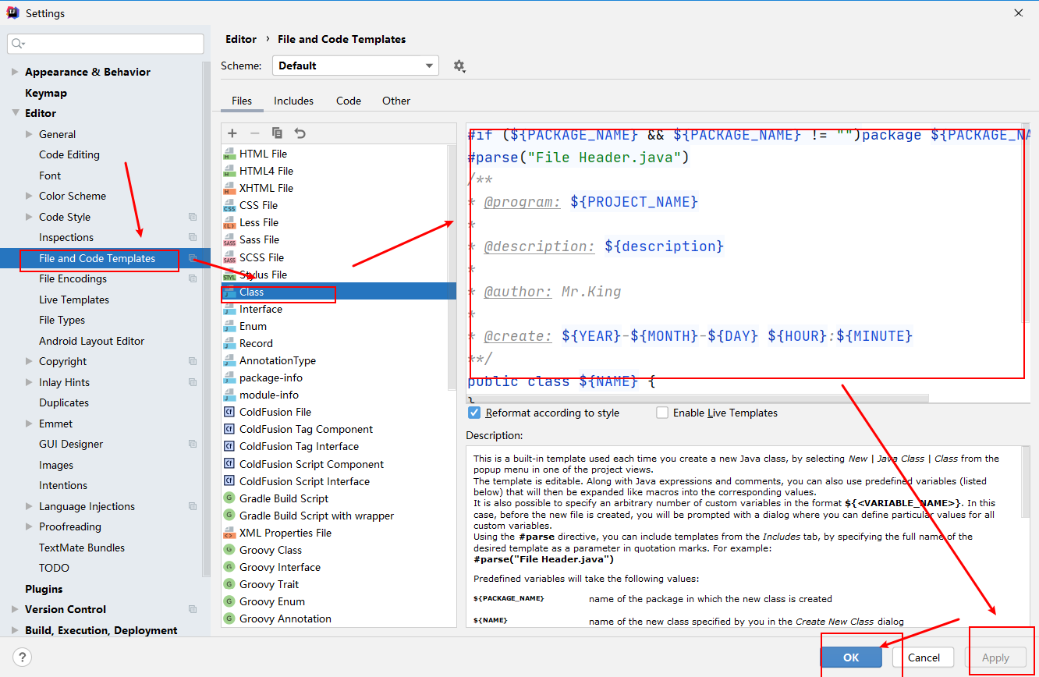Click the XML Properties File template icon
This screenshot has width=1039, height=677.
pyautogui.click(x=229, y=533)
